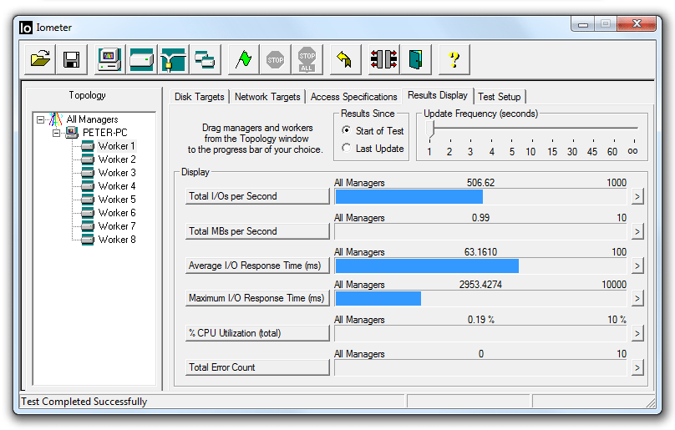Click the Total Error Count button

click(257, 367)
